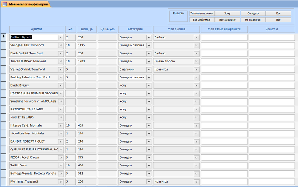Click 'Хочу' category in oud 27 row

(x=123, y=117)
